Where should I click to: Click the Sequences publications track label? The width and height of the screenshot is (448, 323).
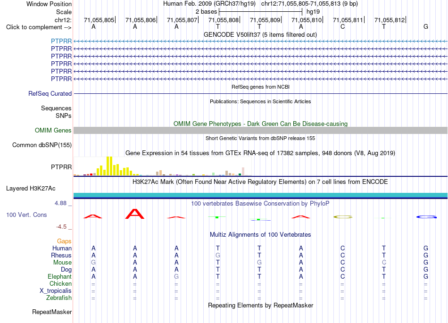click(56, 108)
